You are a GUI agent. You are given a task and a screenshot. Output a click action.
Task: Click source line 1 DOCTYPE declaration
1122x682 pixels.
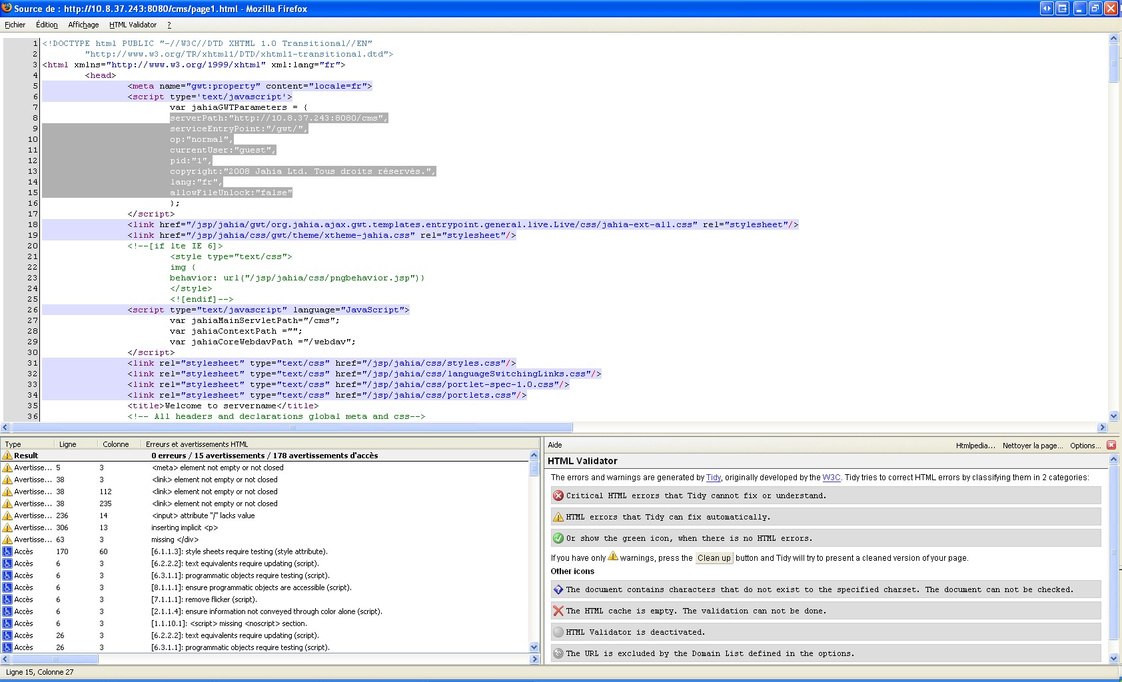point(207,43)
